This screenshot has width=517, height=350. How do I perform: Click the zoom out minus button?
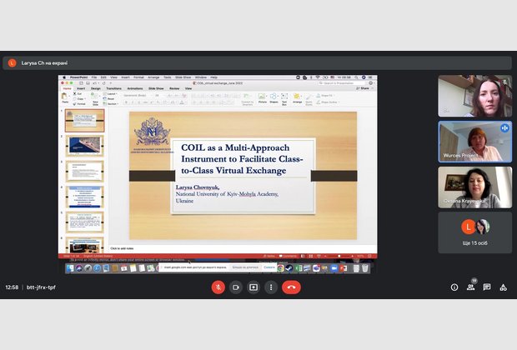tap(325, 256)
